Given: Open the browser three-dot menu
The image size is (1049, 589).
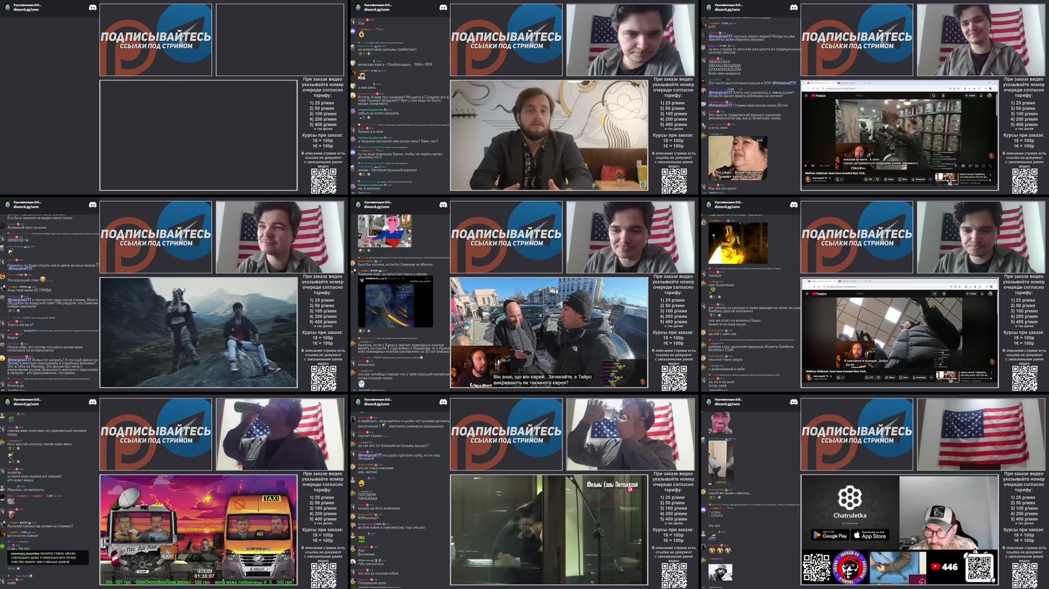Looking at the screenshot, I should tap(995, 88).
